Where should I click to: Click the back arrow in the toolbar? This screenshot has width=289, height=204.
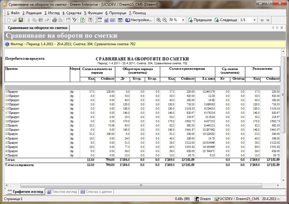262,20
